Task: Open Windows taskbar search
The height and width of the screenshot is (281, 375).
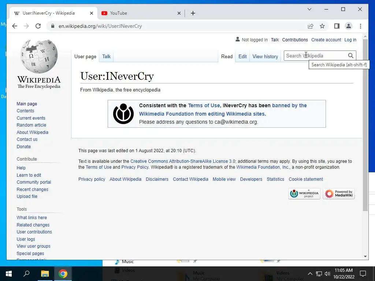Action: click(26, 274)
